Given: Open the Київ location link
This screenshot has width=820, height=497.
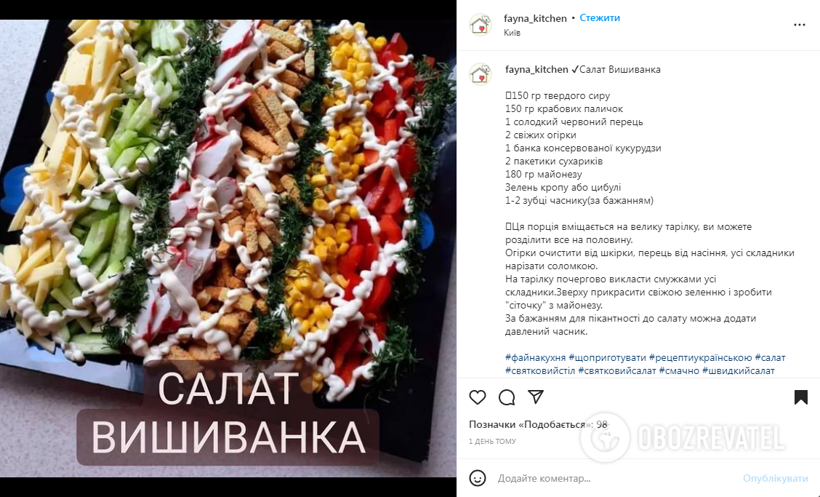Looking at the screenshot, I should tap(512, 33).
